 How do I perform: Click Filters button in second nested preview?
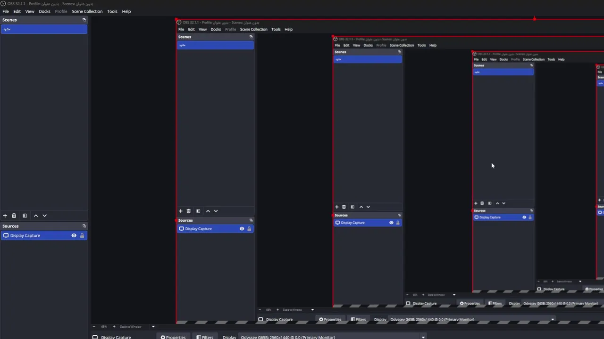pyautogui.click(x=495, y=303)
